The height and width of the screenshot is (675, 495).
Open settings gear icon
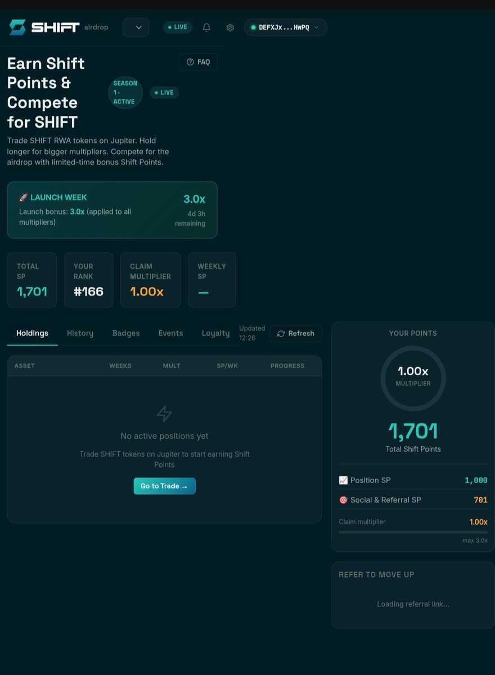[230, 27]
